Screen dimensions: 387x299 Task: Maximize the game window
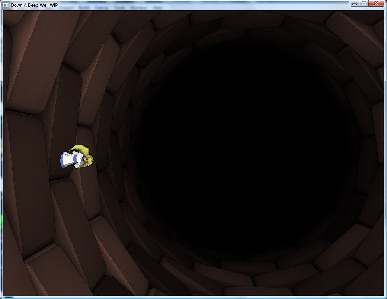[364, 4]
